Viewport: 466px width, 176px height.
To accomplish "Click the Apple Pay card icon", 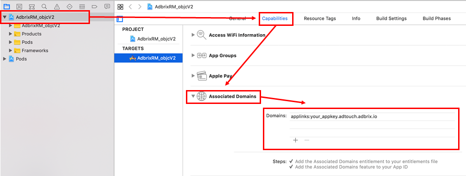I will point(202,76).
